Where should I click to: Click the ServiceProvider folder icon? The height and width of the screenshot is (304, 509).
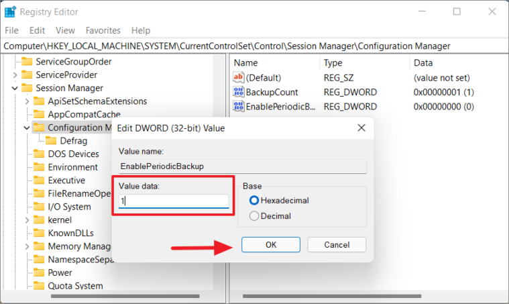pyautogui.click(x=27, y=74)
